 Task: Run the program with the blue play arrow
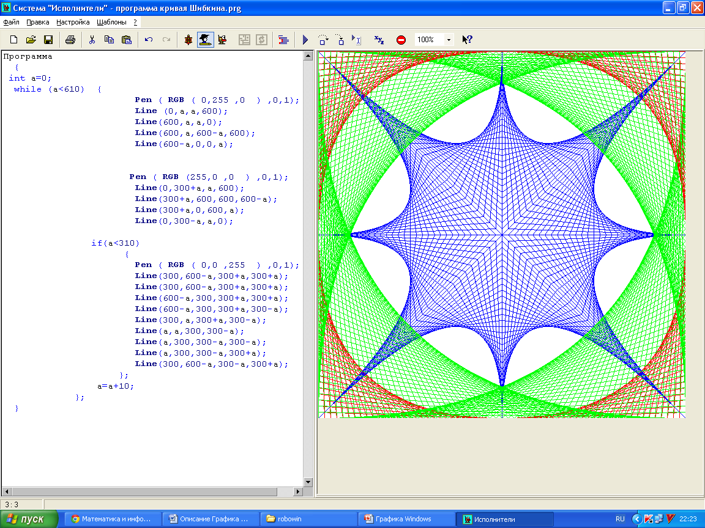click(305, 40)
